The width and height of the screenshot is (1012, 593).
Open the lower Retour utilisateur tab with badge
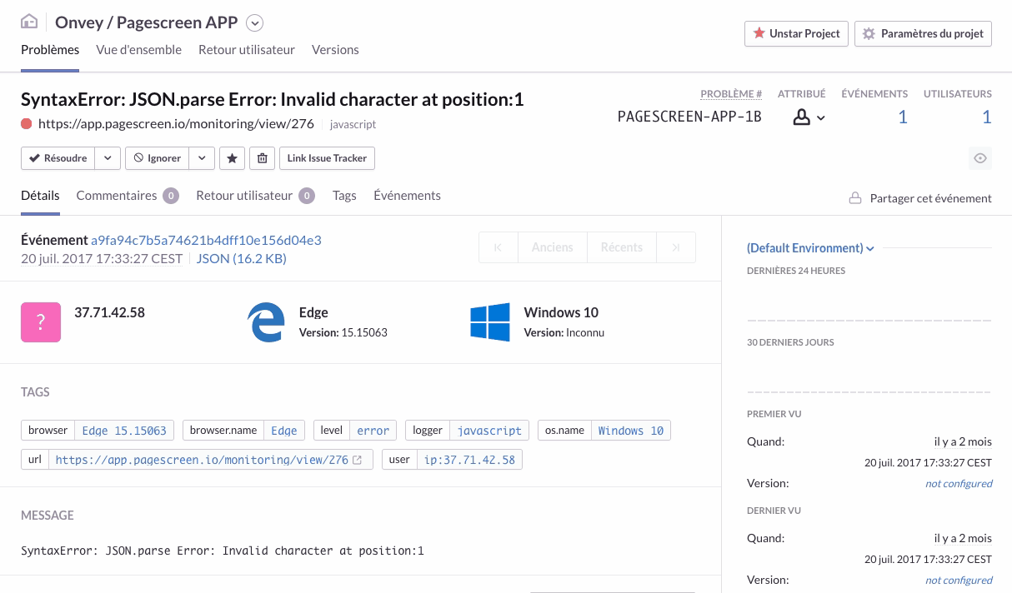pyautogui.click(x=255, y=196)
